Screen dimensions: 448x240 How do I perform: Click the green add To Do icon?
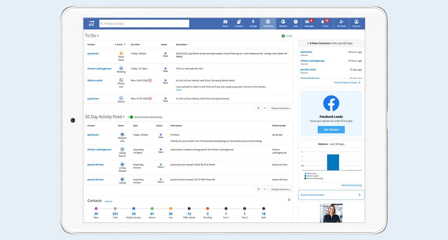click(x=283, y=36)
